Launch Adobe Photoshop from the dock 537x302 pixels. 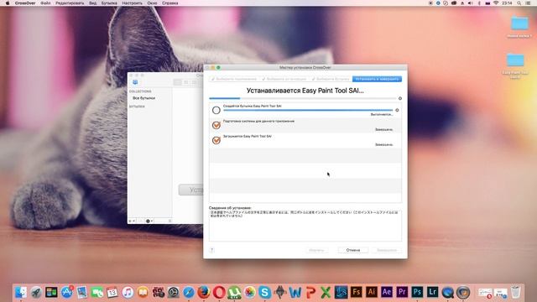point(417,292)
